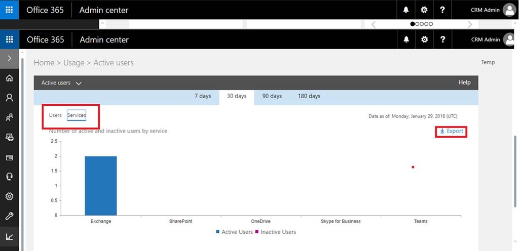This screenshot has height=251, width=519.
Task: Open the Groups icon in left sidebar
Action: (x=9, y=117)
